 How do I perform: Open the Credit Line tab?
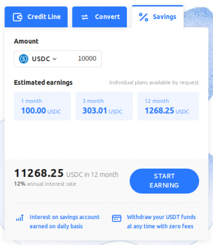[x=36, y=17]
